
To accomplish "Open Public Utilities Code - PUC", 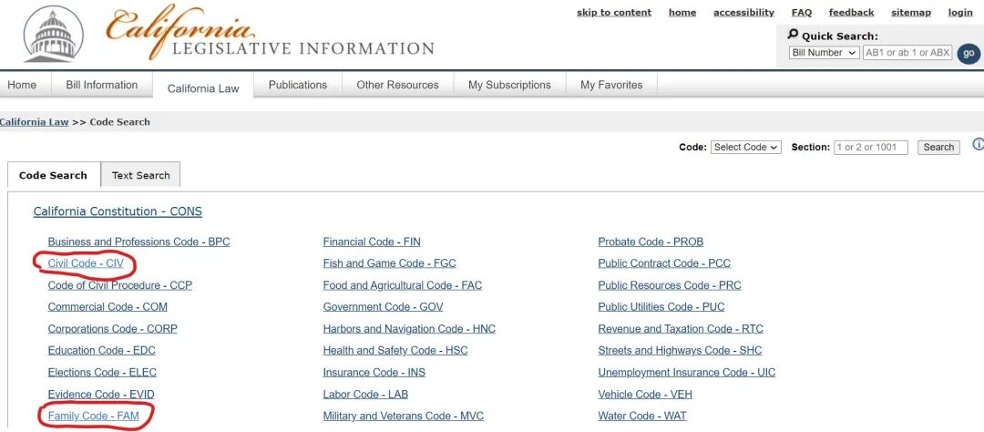I will tap(661, 307).
